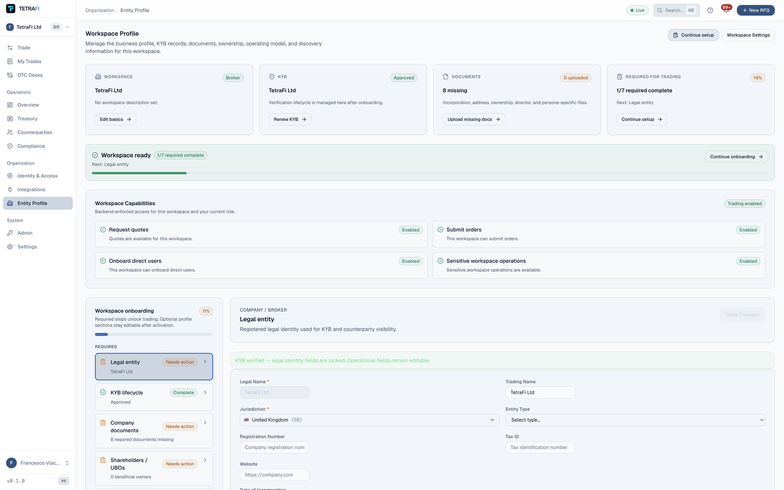The width and height of the screenshot is (784, 490).
Task: Open the Francesco Vlac user menu
Action: 38,463
